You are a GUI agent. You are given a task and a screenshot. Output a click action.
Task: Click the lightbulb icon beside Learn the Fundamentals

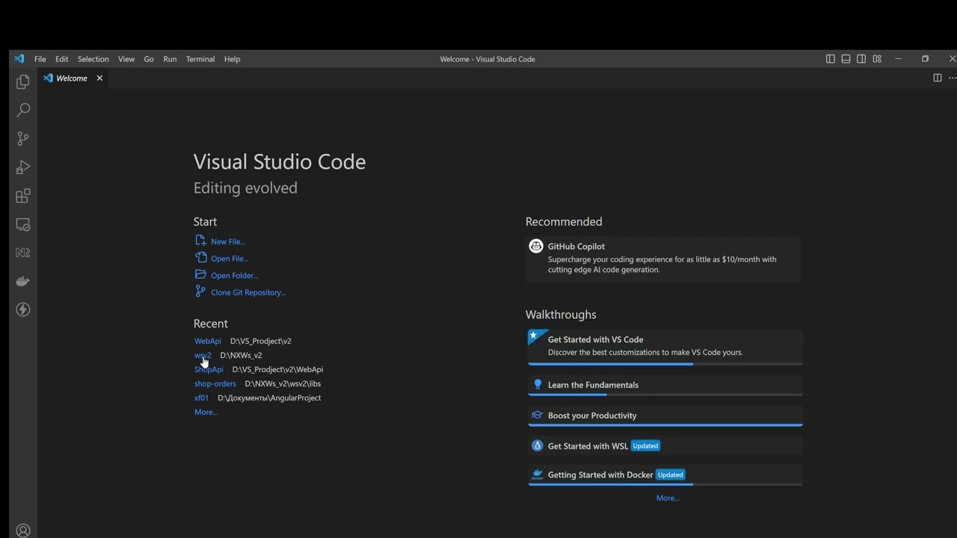537,385
